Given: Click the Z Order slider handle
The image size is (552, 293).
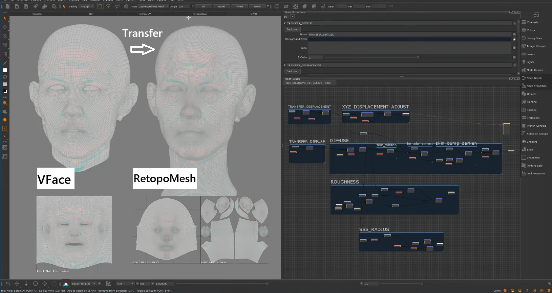Looking at the screenshot, I should coord(418,57).
